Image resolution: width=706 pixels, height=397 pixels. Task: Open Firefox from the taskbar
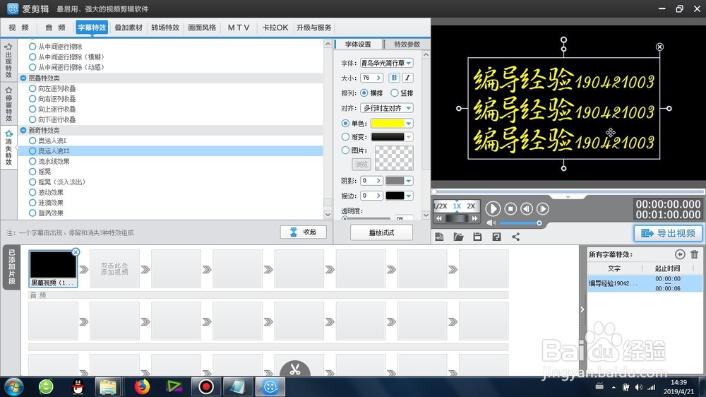pyautogui.click(x=142, y=386)
